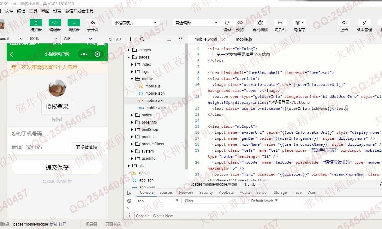Toggle simulator sound mute icon
382x229 pixels.
pyautogui.click(x=110, y=39)
